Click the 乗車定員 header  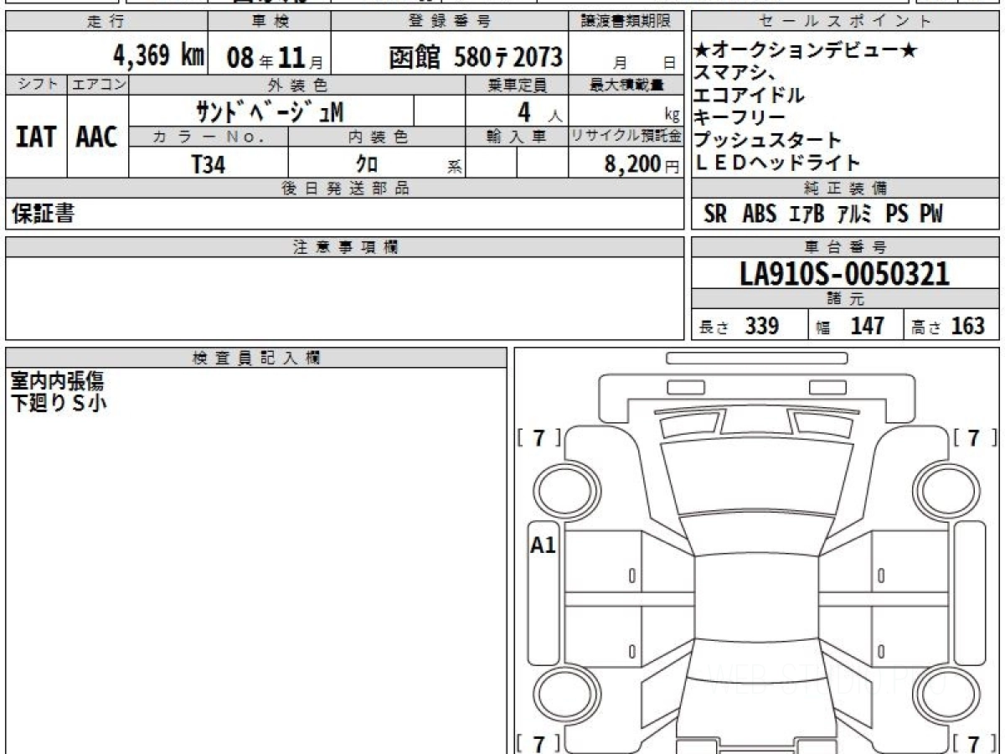pyautogui.click(x=517, y=85)
